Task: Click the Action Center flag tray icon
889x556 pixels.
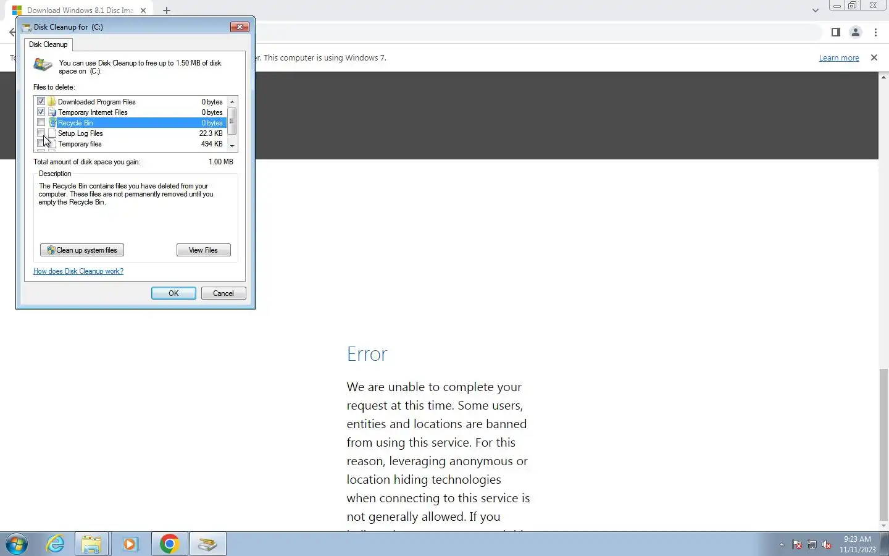Action: pyautogui.click(x=797, y=545)
